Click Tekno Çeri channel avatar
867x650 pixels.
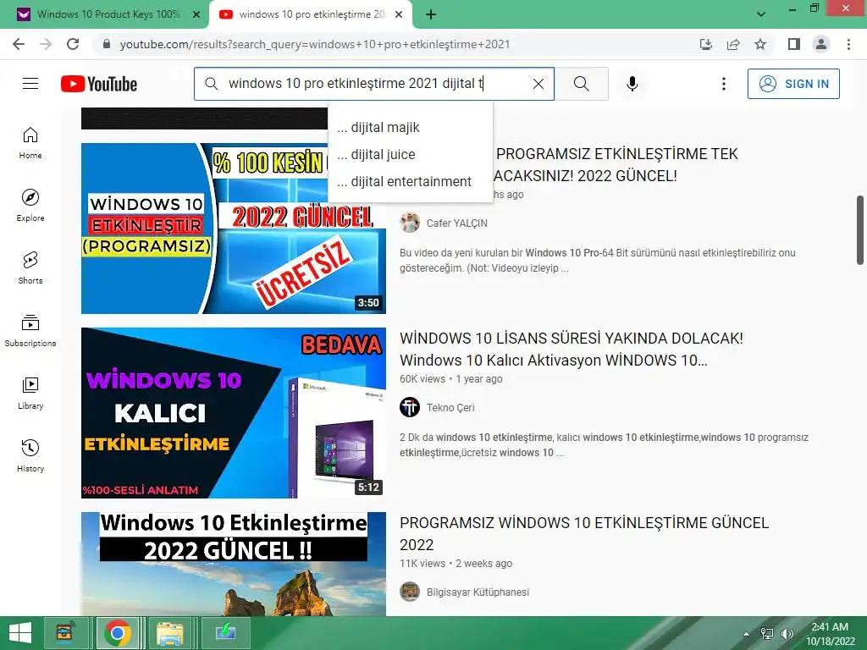[x=410, y=407]
